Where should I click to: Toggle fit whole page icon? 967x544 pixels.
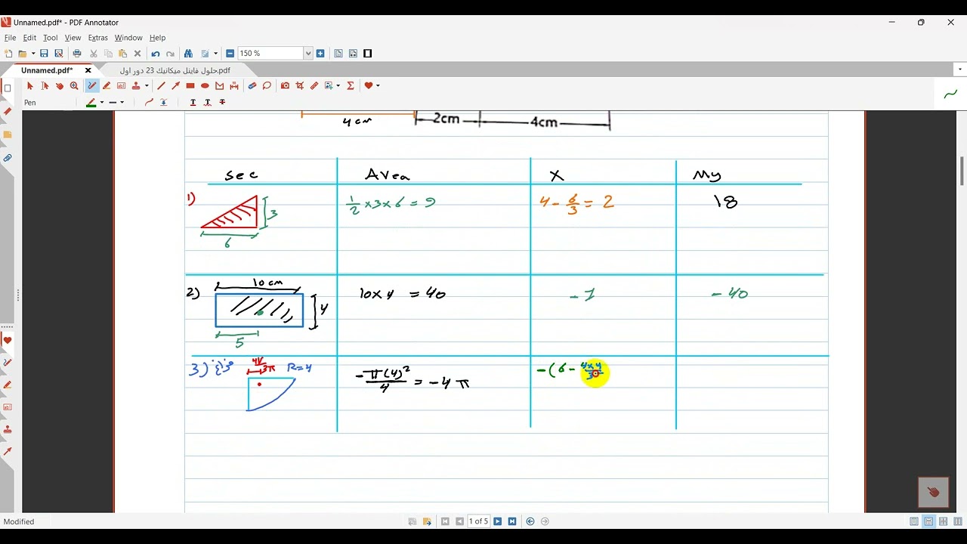pyautogui.click(x=338, y=54)
